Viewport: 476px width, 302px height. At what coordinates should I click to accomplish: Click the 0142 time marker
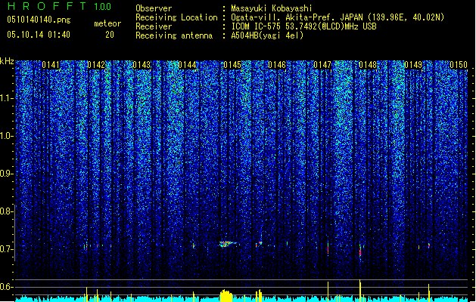click(x=96, y=65)
